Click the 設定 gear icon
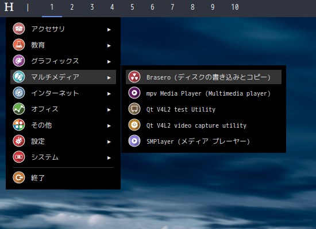The image size is (316, 229). click(x=19, y=141)
